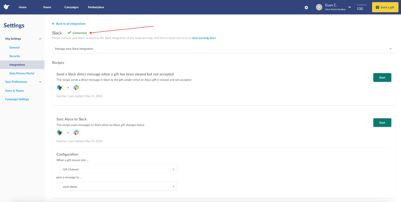Open the Teams menu item
401x202 pixels.
(x=47, y=7)
